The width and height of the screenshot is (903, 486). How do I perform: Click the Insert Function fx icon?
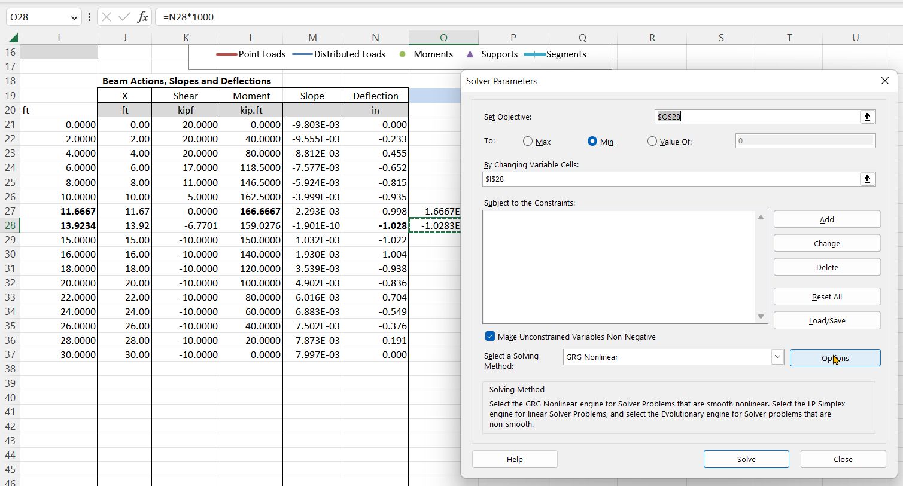(142, 17)
